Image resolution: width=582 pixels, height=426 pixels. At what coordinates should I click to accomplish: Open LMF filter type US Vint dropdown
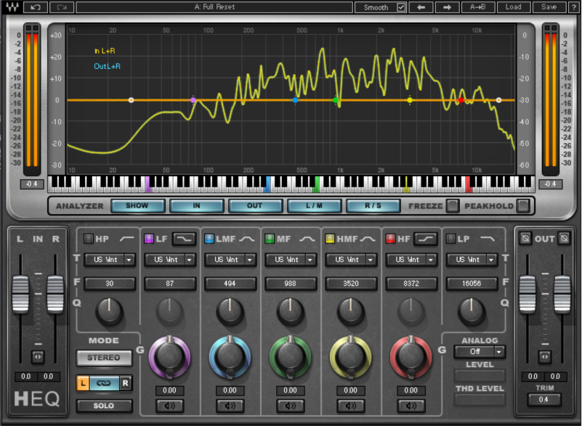pos(230,260)
